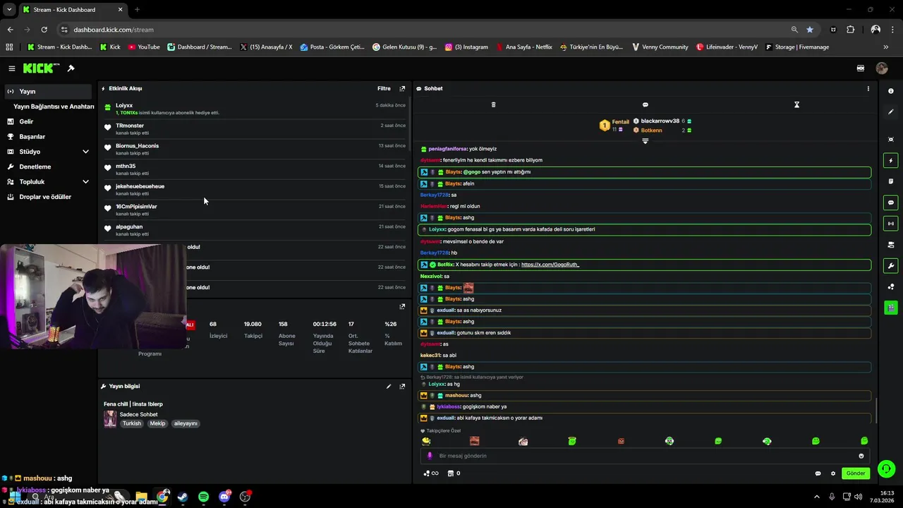Open Yayın Bağlantısı ve Anahtarı
This screenshot has height=508, width=903.
[54, 107]
